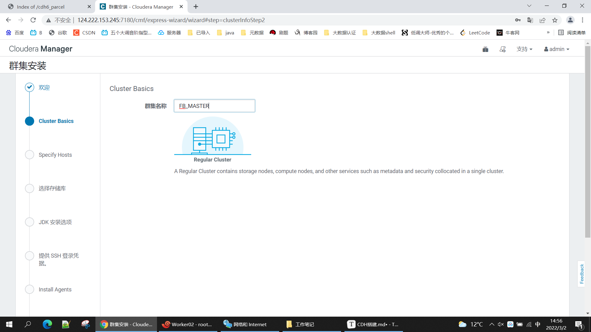Click the translate page icon in address bar
591x332 pixels.
[530, 20]
